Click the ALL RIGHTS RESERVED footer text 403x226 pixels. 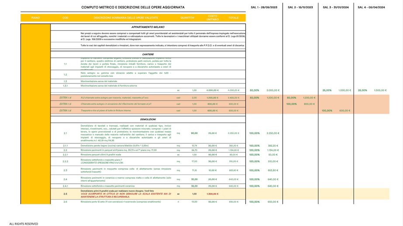click(24, 223)
